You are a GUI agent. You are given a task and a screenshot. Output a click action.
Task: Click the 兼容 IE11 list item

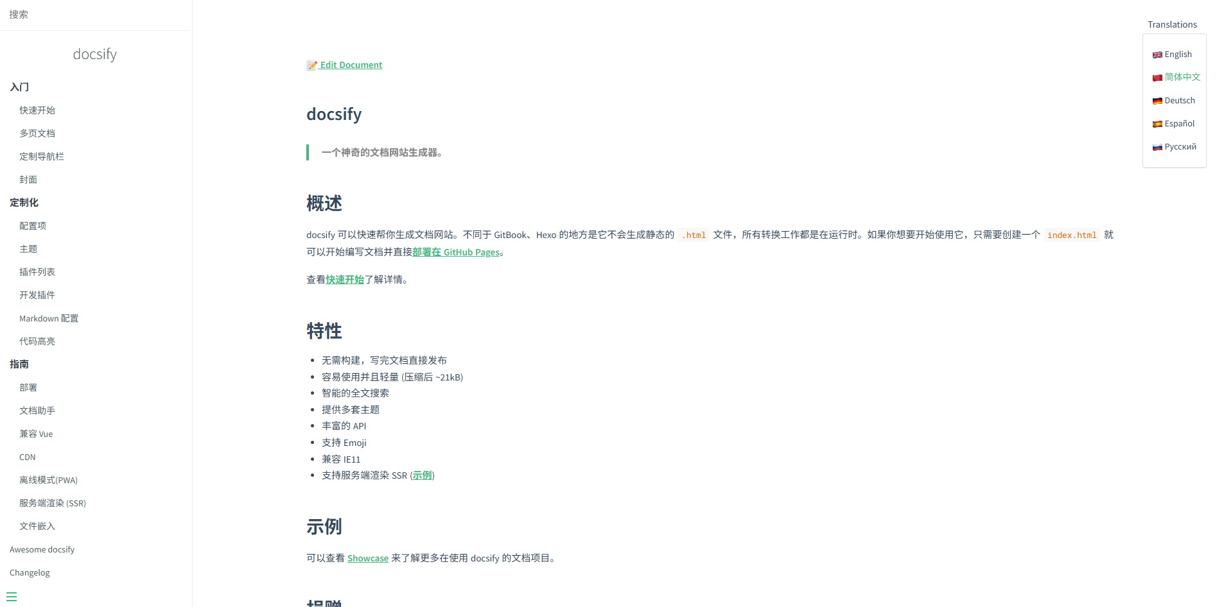click(x=341, y=459)
